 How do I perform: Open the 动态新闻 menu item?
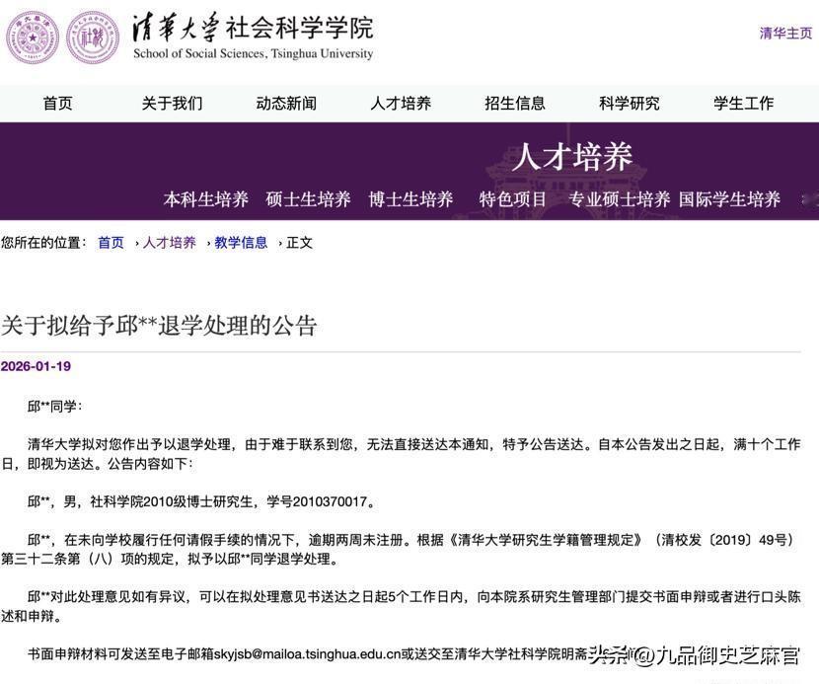[286, 104]
